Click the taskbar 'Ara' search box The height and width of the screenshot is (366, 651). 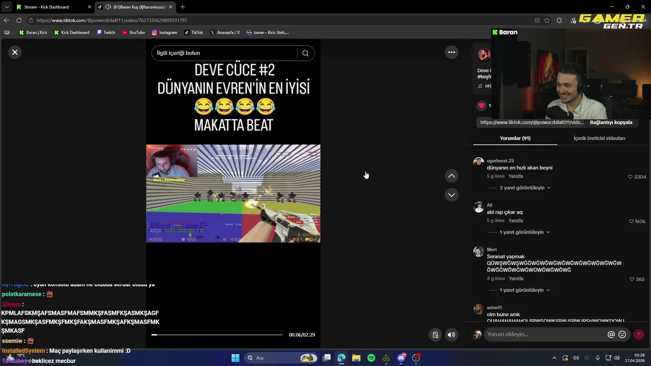[281, 358]
